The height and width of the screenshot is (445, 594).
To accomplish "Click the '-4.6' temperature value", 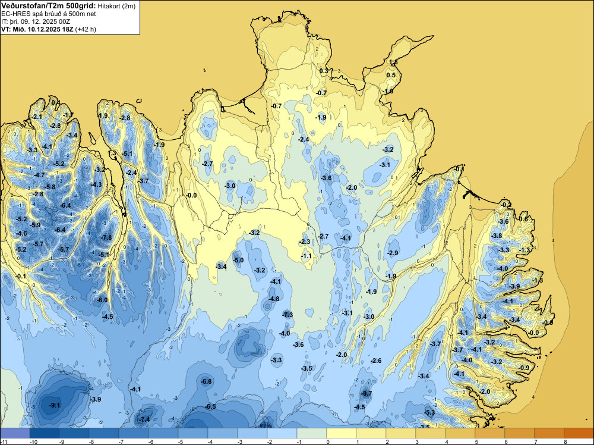I will click(x=21, y=234).
